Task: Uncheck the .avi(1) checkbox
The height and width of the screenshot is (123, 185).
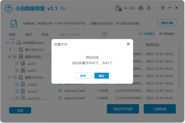Action: point(17,64)
